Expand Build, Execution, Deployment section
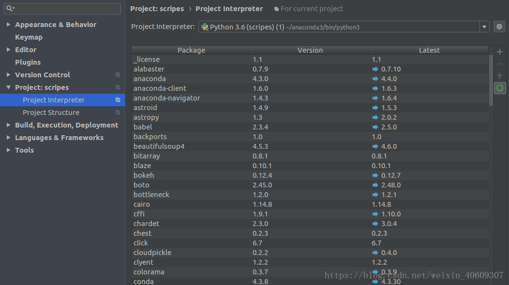 tap(8, 125)
